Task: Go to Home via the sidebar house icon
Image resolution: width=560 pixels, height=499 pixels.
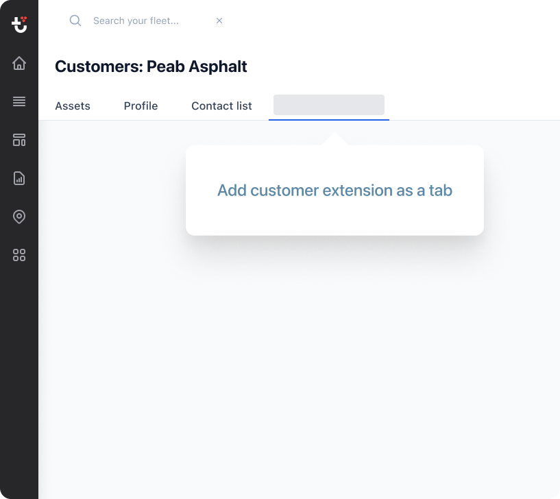Action: [x=19, y=64]
